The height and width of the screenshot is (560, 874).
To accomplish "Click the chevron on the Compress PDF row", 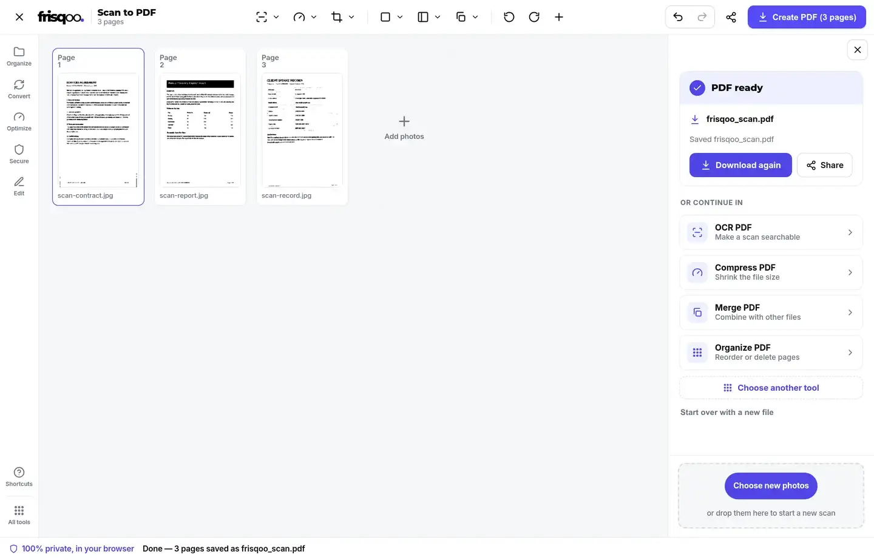I will pyautogui.click(x=850, y=272).
